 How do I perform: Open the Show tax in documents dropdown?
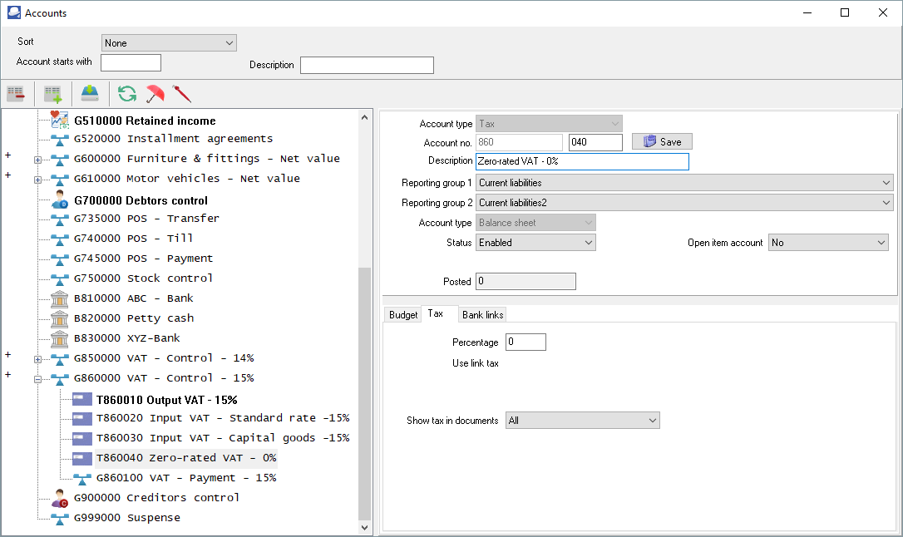582,420
